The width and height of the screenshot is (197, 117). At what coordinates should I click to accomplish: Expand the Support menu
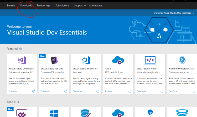(x=80, y=5)
